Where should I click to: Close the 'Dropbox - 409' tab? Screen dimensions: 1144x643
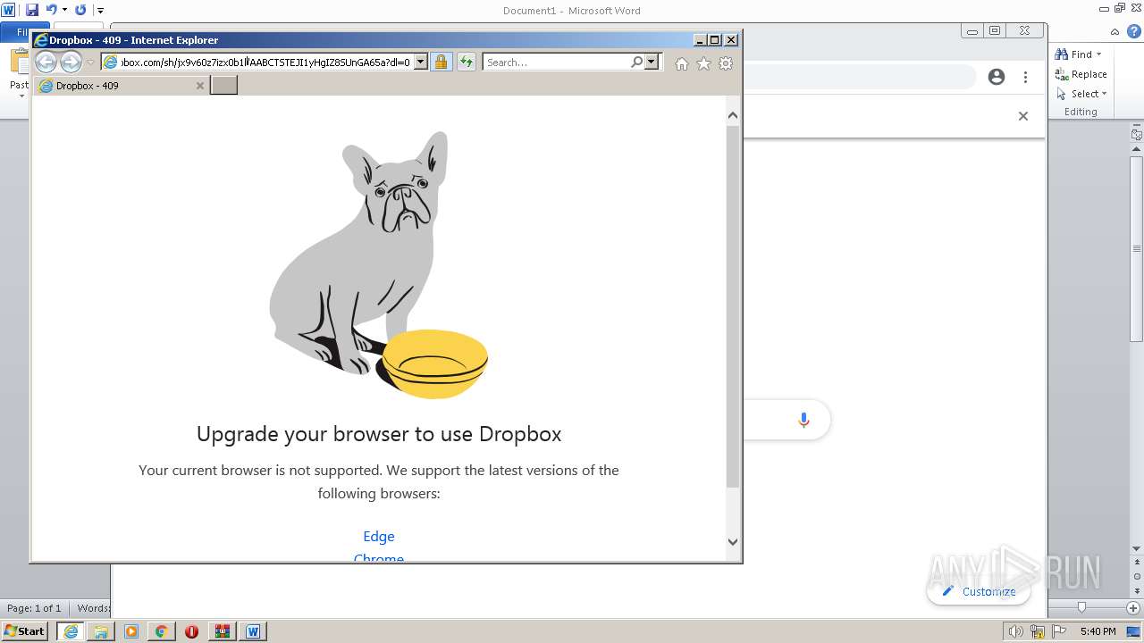click(x=200, y=86)
